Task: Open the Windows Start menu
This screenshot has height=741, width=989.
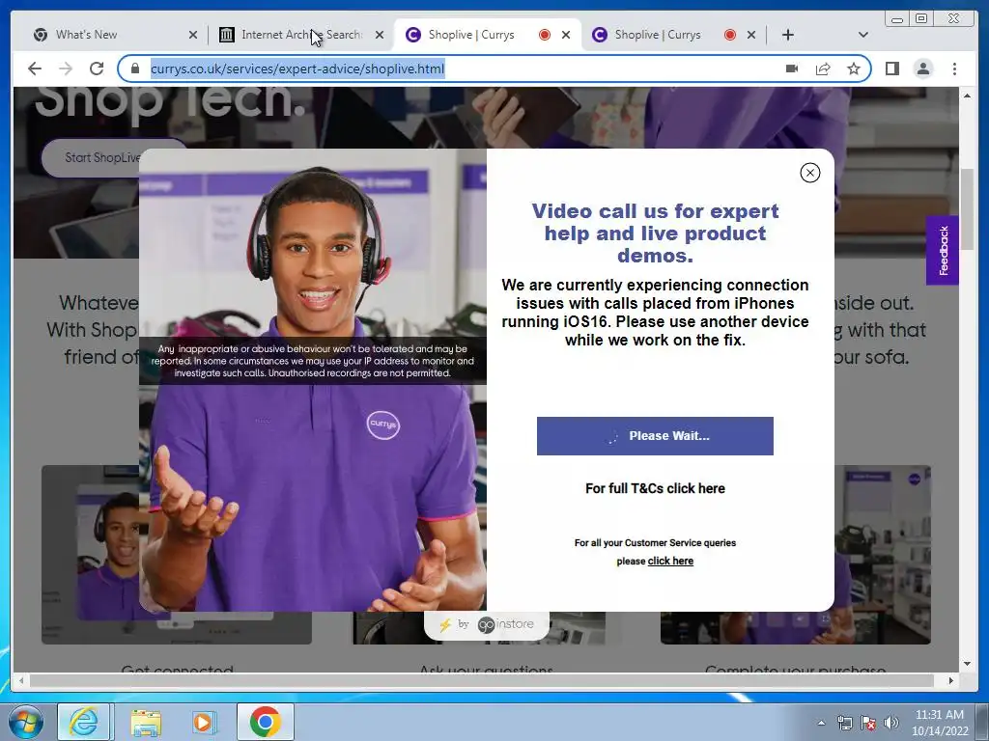Action: point(26,722)
